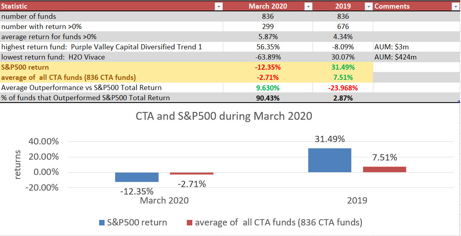
Task: Click the 4.34% cell
Action: click(x=343, y=37)
